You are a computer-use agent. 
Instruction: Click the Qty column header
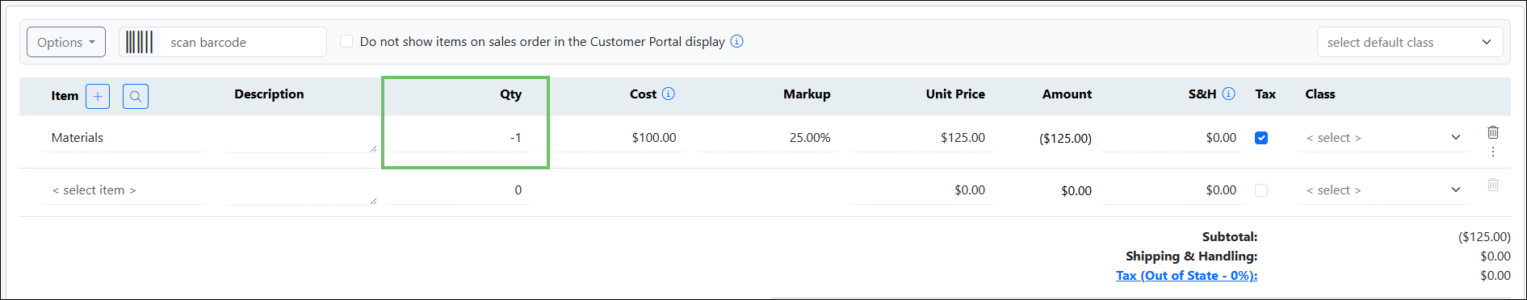[510, 94]
